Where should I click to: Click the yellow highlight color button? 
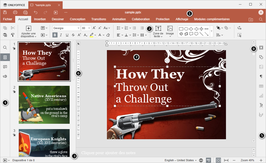tap(91, 35)
